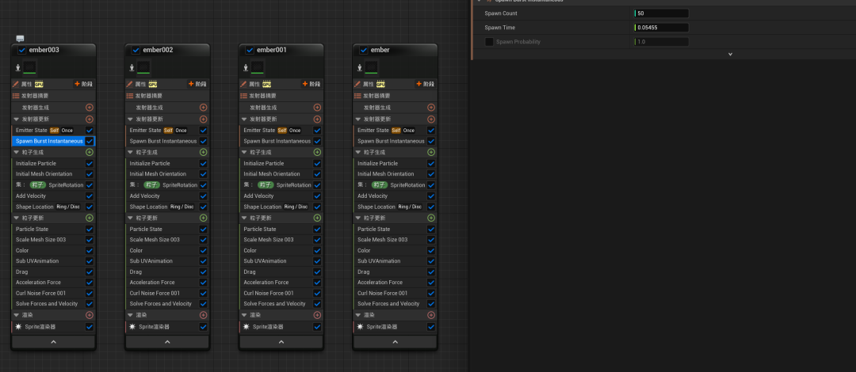Click ember003 属性 pencil icon

point(16,84)
